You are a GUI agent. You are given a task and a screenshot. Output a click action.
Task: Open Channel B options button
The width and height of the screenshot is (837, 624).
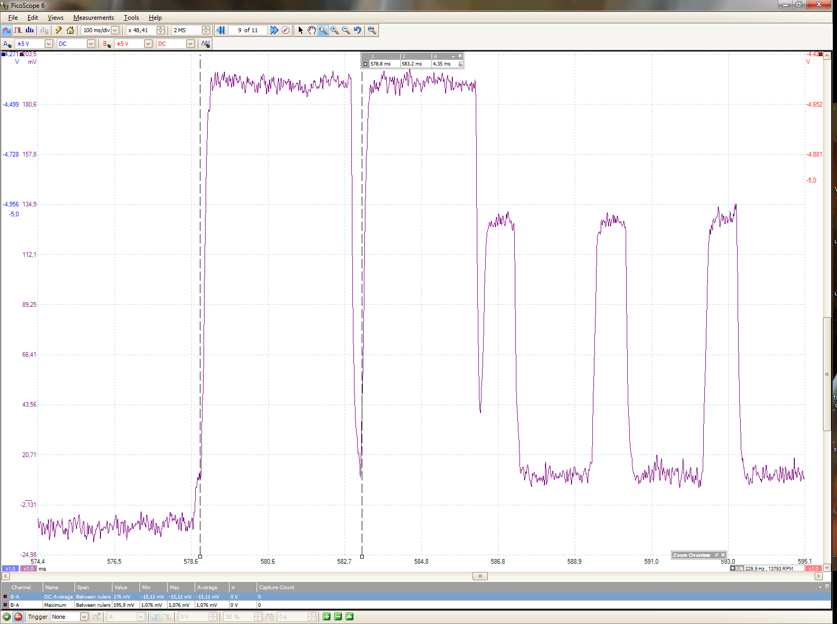(107, 44)
